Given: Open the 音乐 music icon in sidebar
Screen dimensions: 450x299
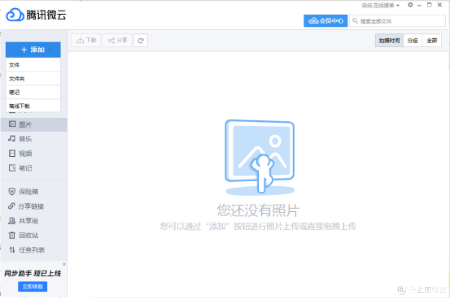Looking at the screenshot, I should (x=12, y=138).
